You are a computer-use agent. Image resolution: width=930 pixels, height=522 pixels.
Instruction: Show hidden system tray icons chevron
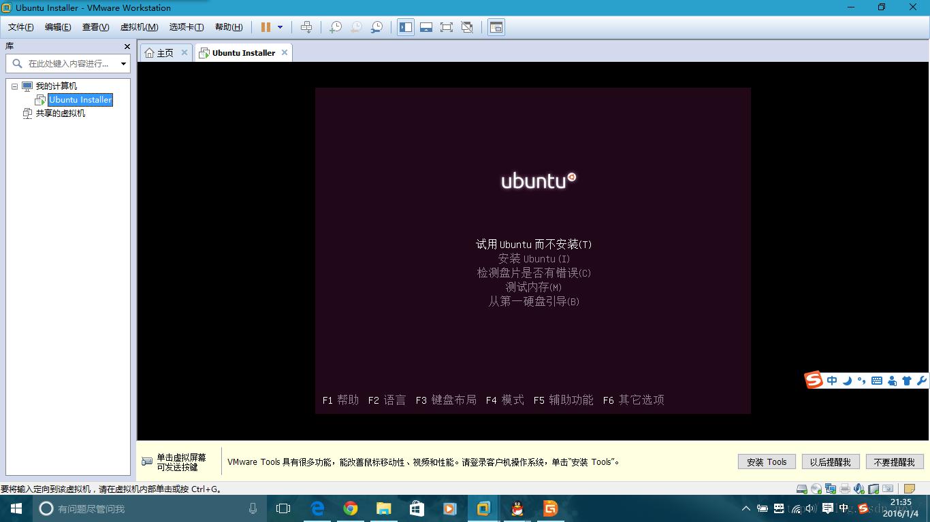pos(746,508)
